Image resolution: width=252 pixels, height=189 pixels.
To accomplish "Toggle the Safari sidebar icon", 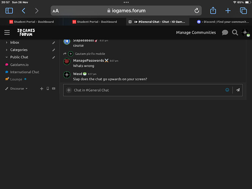I will pyautogui.click(x=9, y=11).
